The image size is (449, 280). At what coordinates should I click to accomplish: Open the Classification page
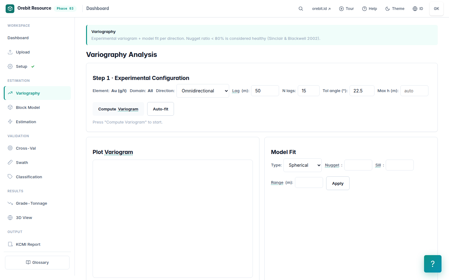(x=37, y=177)
